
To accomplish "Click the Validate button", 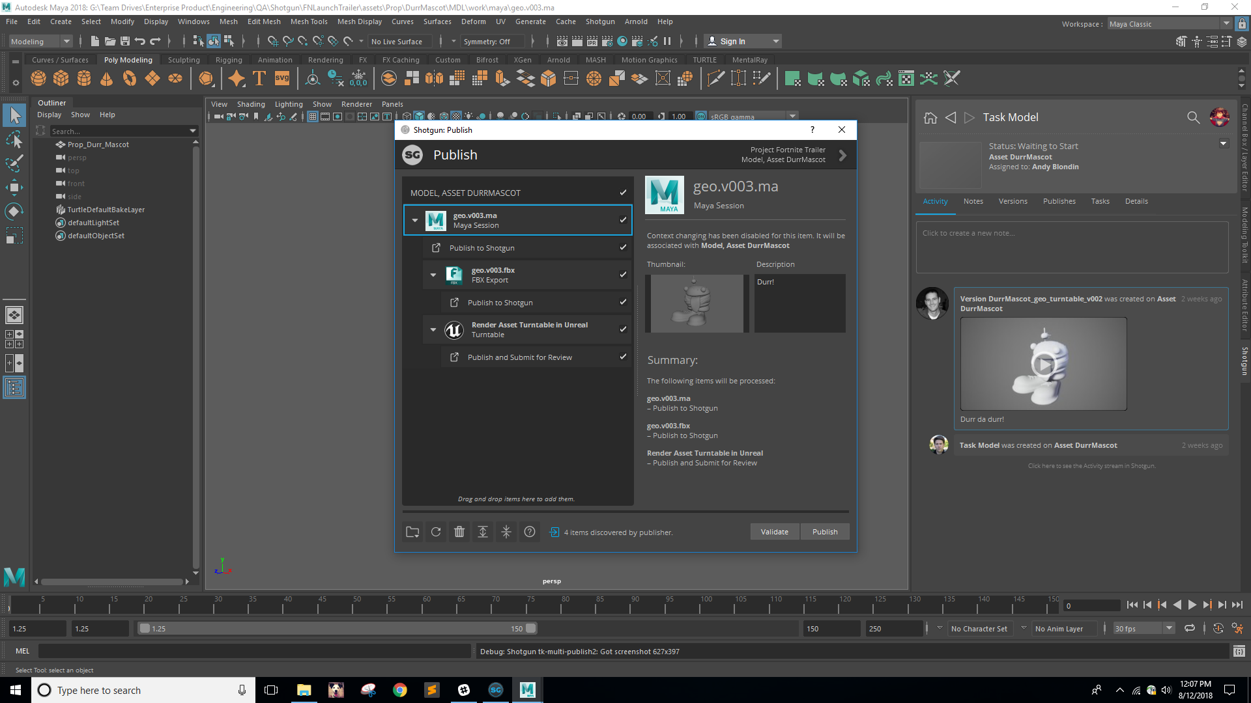I will click(774, 532).
